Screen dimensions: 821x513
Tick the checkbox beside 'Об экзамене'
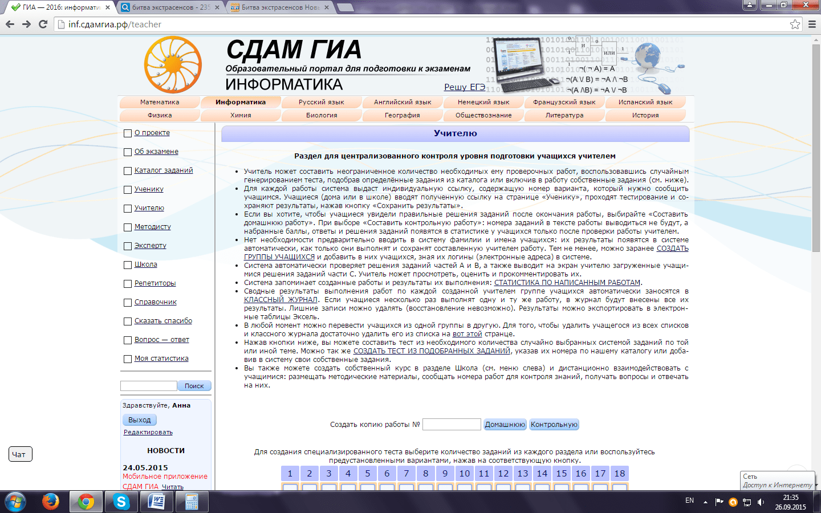(x=128, y=152)
